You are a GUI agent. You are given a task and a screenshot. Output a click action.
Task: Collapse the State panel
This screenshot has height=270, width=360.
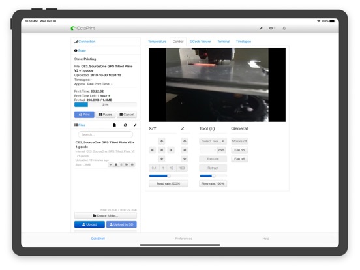(x=80, y=50)
